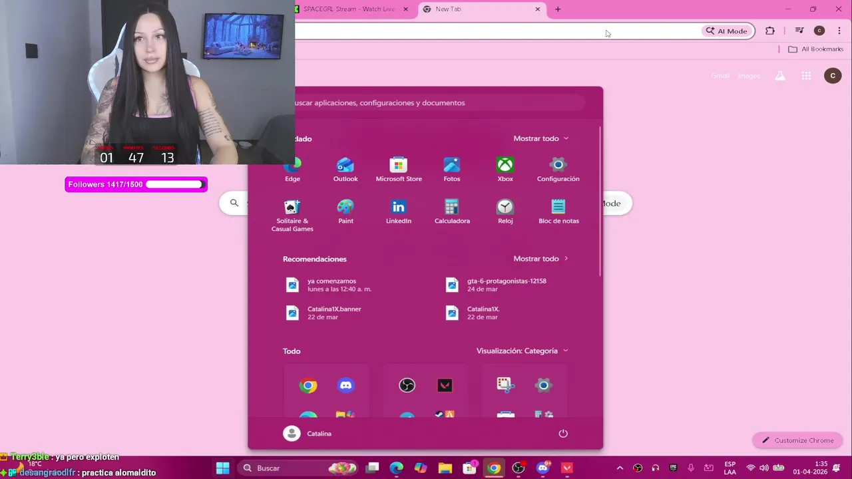
Task: Open Calculadora app
Action: point(452,212)
